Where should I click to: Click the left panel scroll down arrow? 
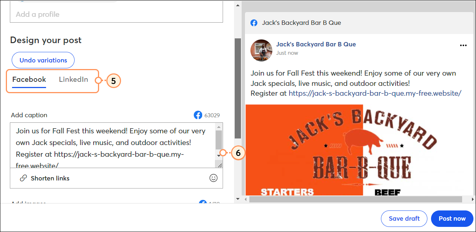pyautogui.click(x=238, y=199)
